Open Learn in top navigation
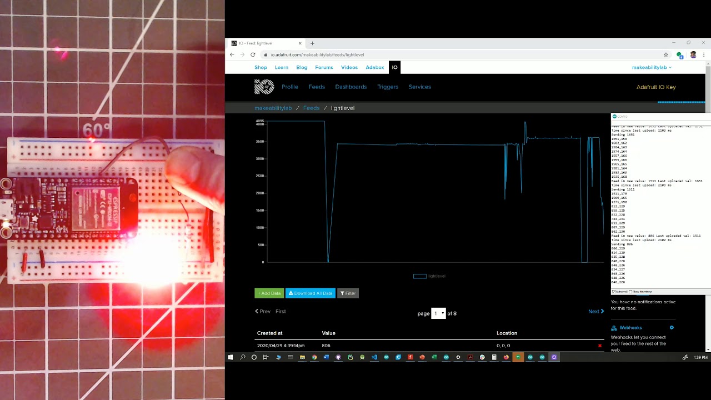711x400 pixels. (x=282, y=67)
